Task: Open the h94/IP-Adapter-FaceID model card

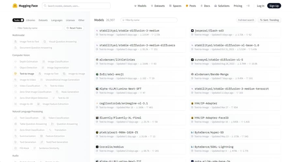Action: tap(235, 120)
